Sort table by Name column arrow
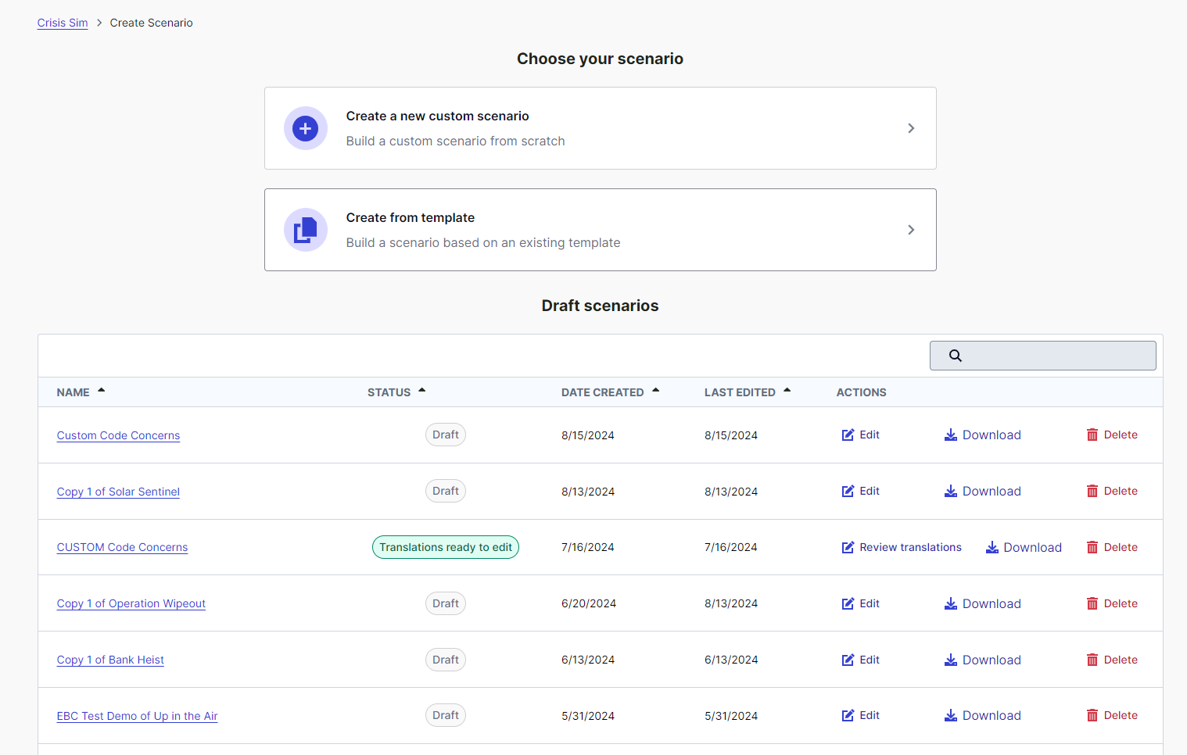1187x755 pixels. click(102, 391)
